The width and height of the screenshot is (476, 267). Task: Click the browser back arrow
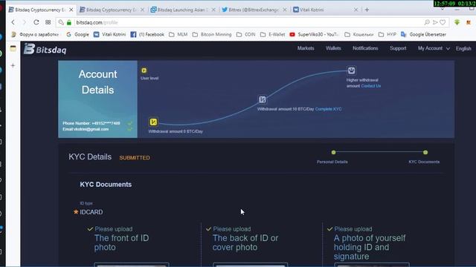click(13, 22)
